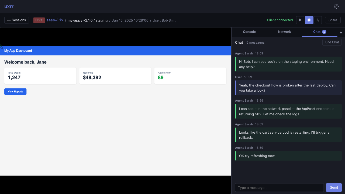This screenshot has width=345, height=194.
Task: Click the Revenue card showing $48,392
Action: point(115,76)
